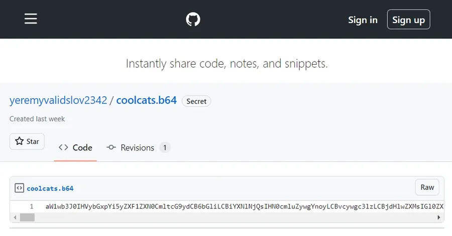Click the code brackets icon beside Code
Image resolution: width=452 pixels, height=236 pixels.
(63, 147)
